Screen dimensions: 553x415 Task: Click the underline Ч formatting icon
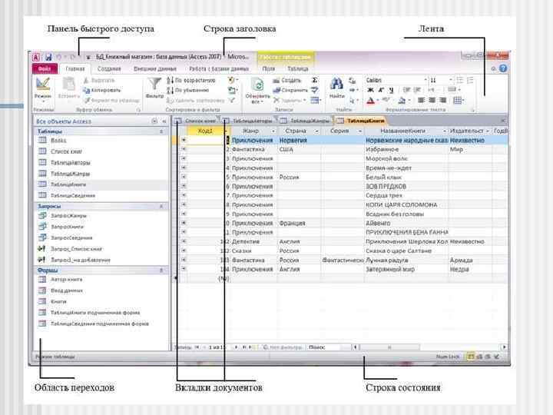(391, 91)
